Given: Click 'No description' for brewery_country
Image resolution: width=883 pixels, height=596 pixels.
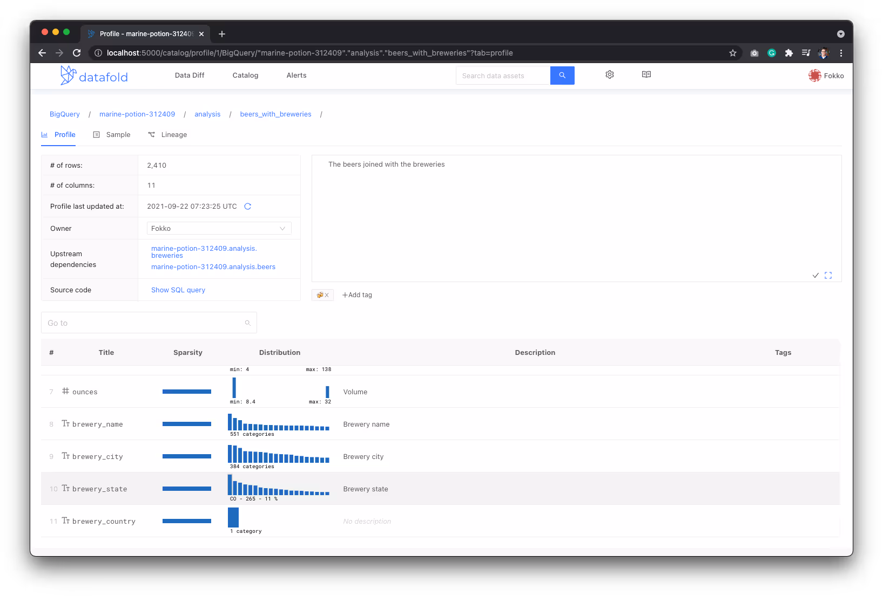Looking at the screenshot, I should 367,522.
